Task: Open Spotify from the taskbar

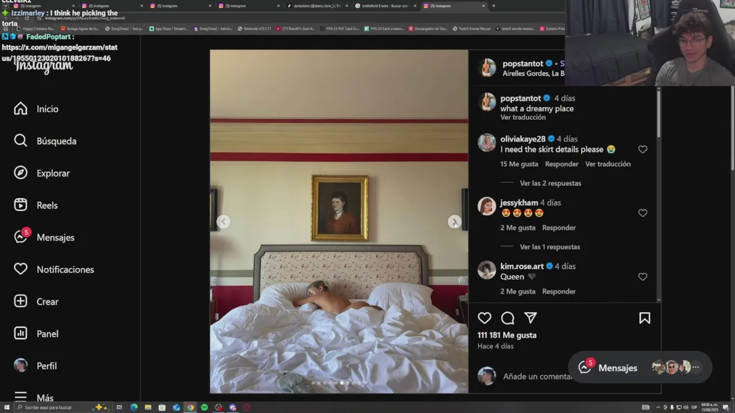Action: point(204,407)
